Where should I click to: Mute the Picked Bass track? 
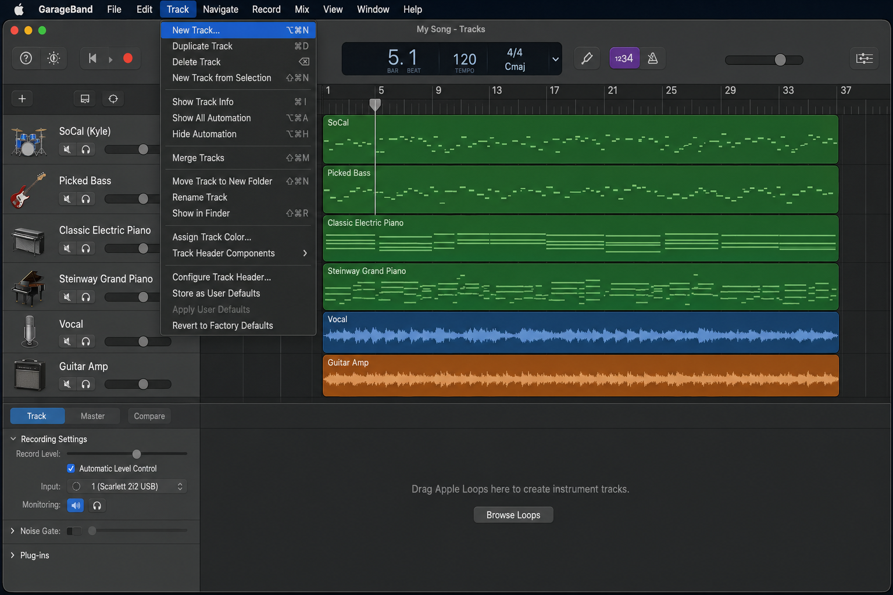pyautogui.click(x=67, y=199)
